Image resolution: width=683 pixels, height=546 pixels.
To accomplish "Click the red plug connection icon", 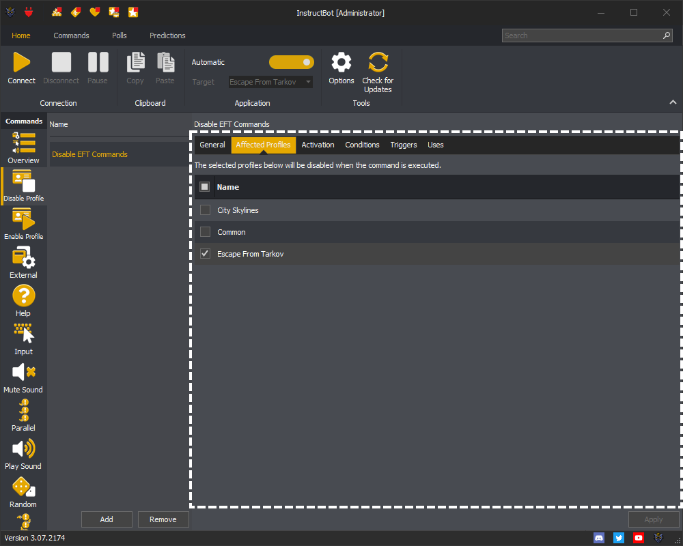I will 29,12.
